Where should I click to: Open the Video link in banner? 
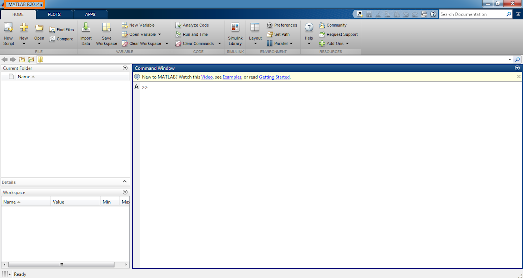[207, 77]
